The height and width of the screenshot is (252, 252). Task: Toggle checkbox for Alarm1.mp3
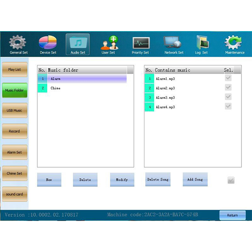[x=228, y=78]
